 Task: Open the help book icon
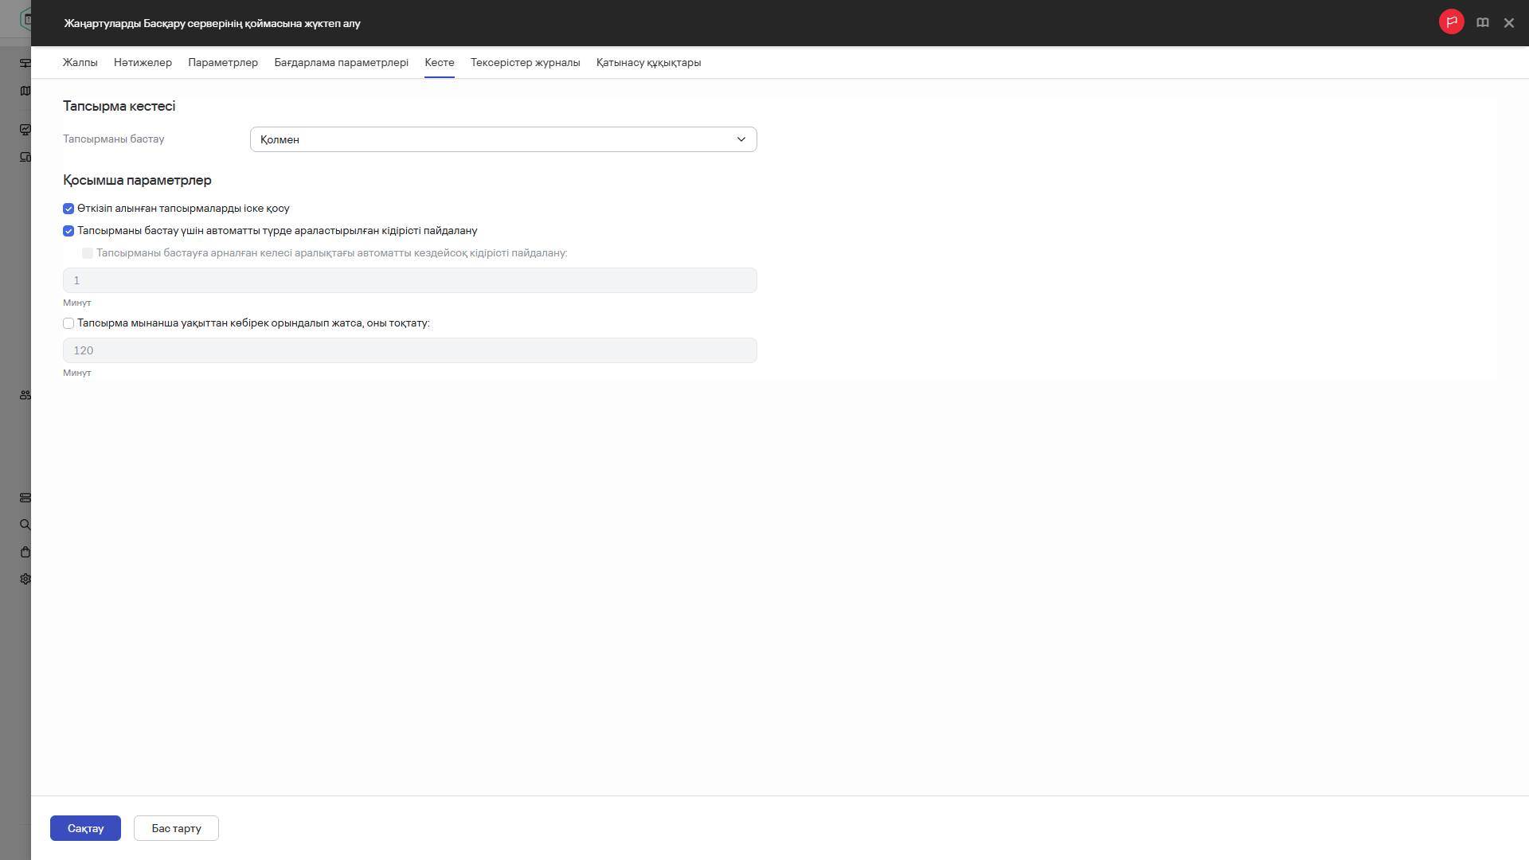[1482, 23]
